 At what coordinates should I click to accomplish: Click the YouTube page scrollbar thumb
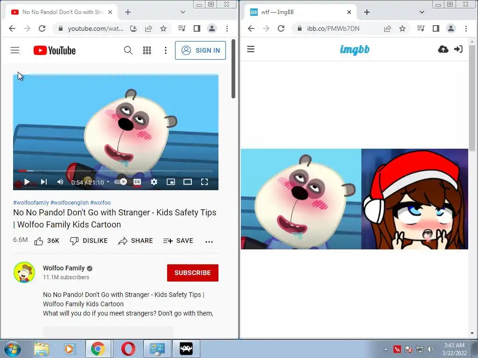[233, 69]
